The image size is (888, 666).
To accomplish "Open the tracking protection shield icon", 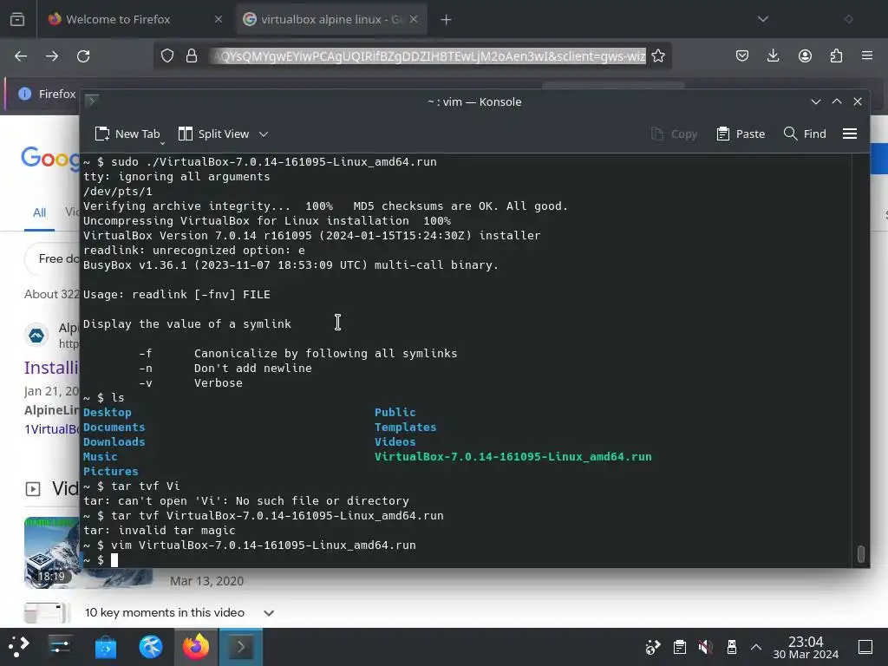I will coord(167,55).
